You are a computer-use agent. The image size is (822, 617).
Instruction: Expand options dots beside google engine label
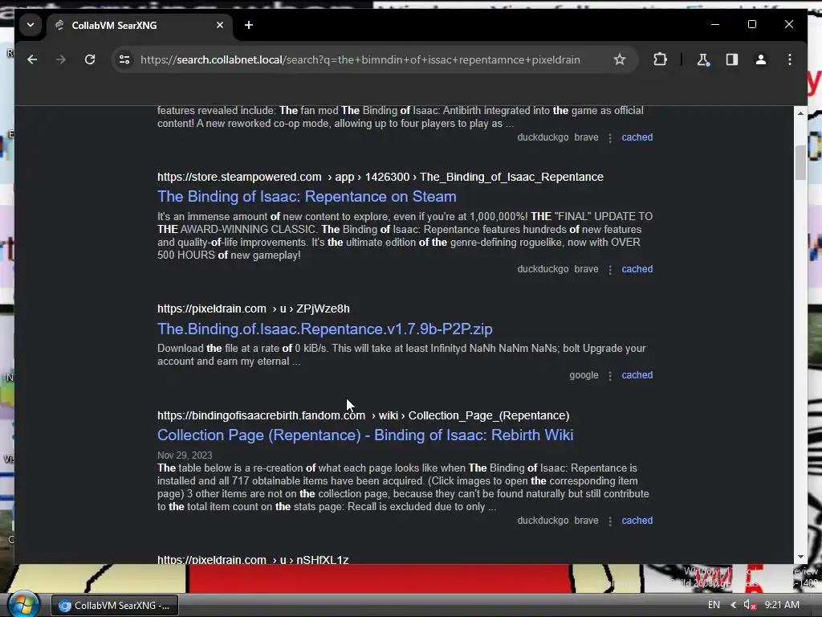point(610,376)
